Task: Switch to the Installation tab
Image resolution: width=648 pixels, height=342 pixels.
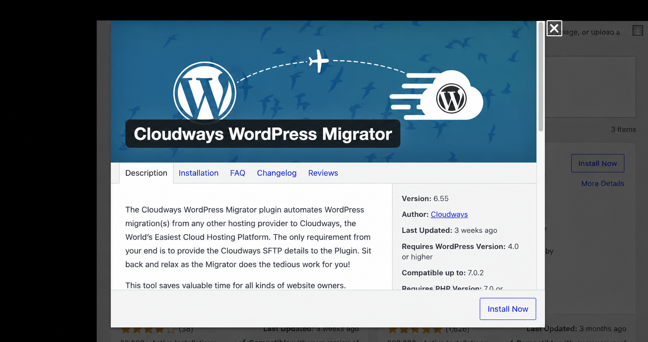Action: pyautogui.click(x=198, y=173)
